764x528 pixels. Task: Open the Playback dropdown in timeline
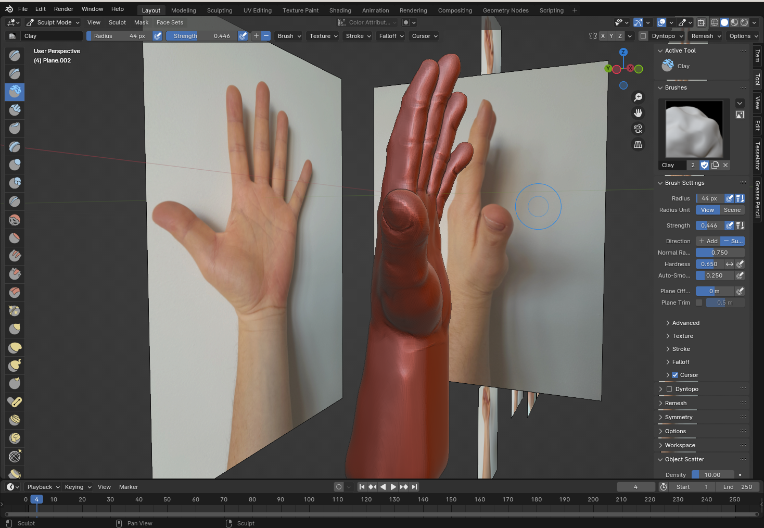pyautogui.click(x=43, y=487)
